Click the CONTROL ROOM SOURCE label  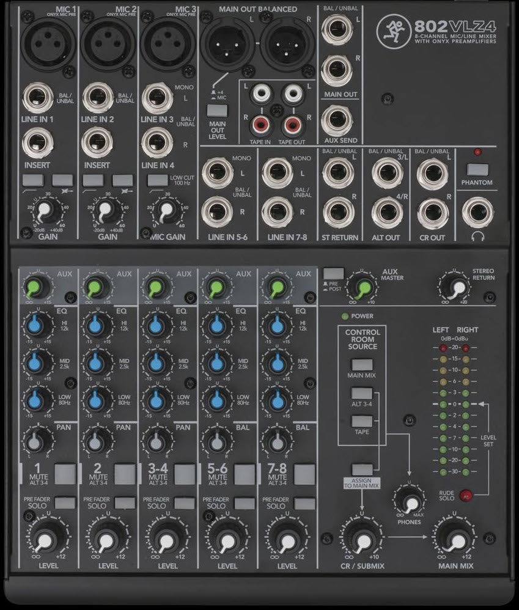[x=363, y=339]
